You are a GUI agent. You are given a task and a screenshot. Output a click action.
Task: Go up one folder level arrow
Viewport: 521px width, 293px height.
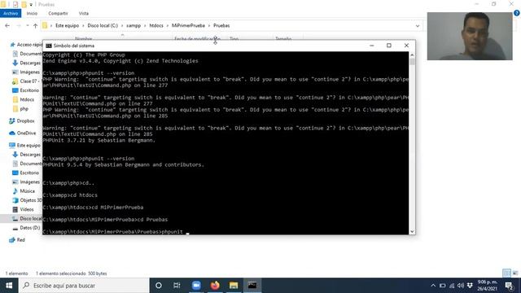pyautogui.click(x=35, y=25)
